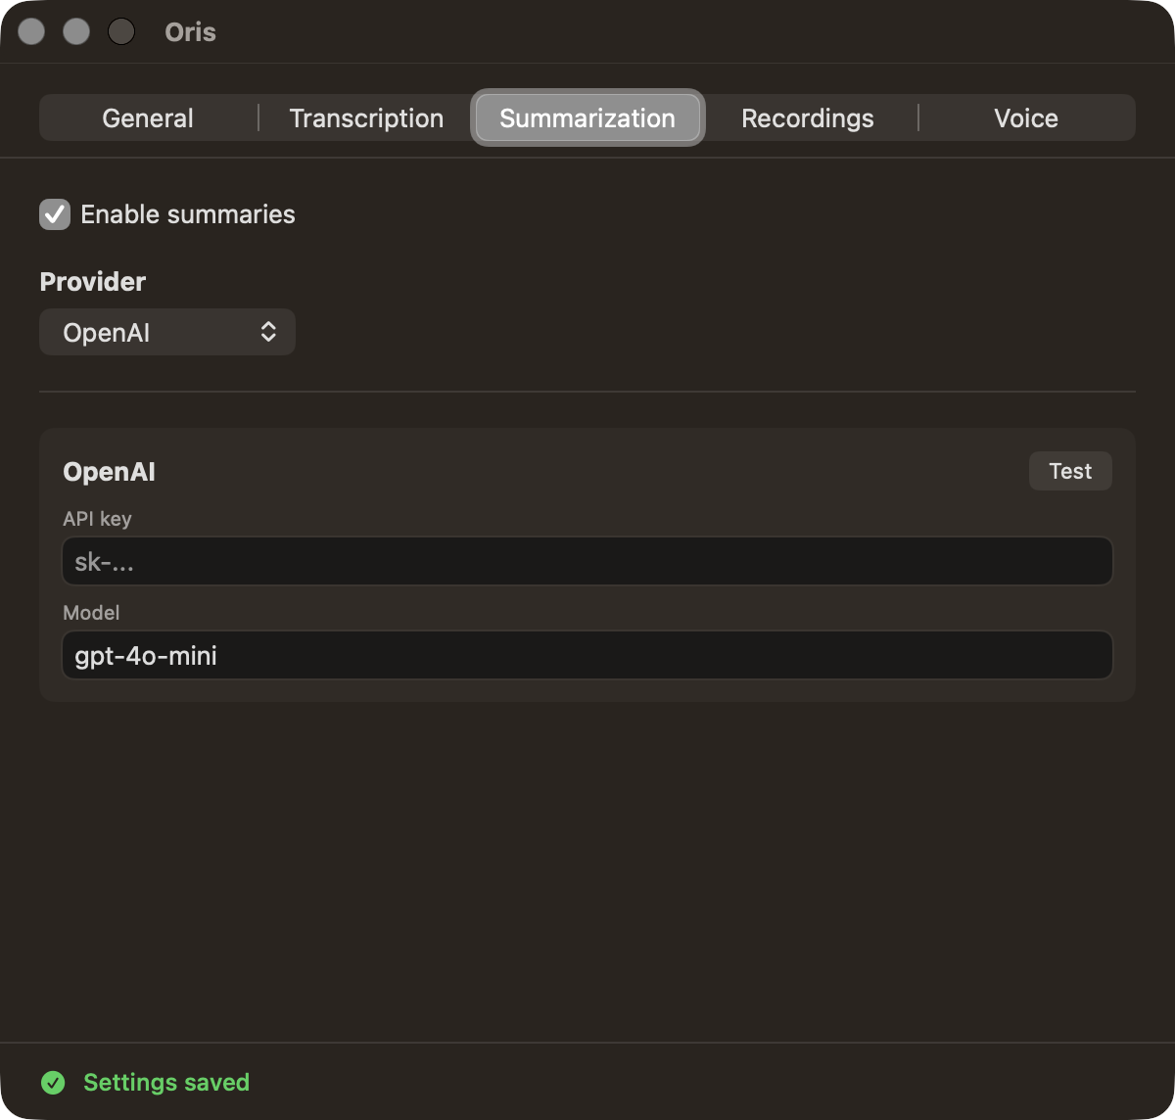Switch to the General tab
The height and width of the screenshot is (1120, 1175).
coord(148,118)
